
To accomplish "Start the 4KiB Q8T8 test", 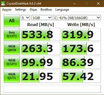I will [x=12, y=49].
